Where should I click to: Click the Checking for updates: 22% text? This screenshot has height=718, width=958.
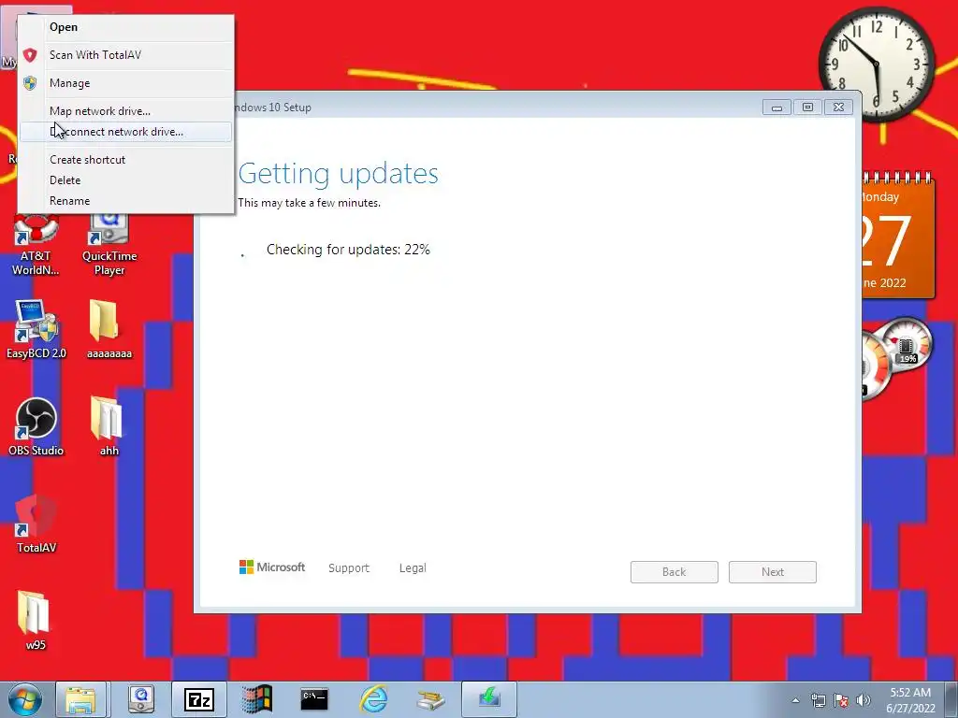click(348, 250)
